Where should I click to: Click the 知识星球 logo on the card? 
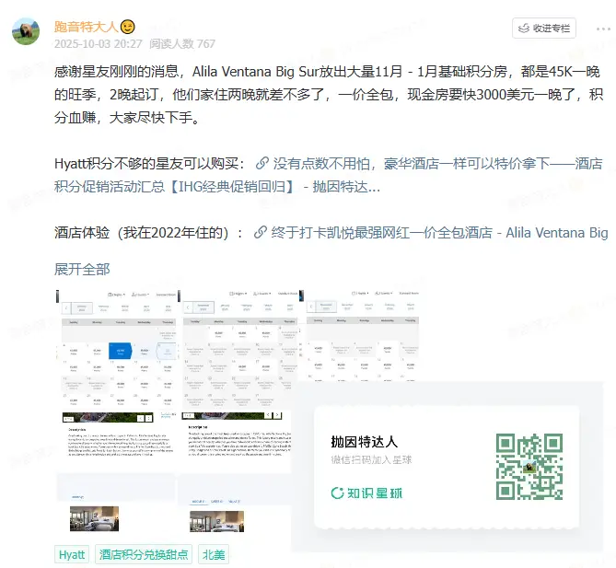366,493
